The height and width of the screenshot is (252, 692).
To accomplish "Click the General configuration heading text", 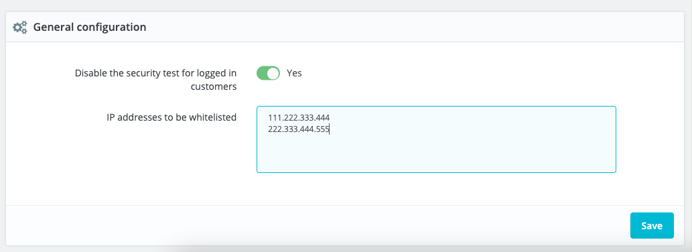I will [90, 27].
